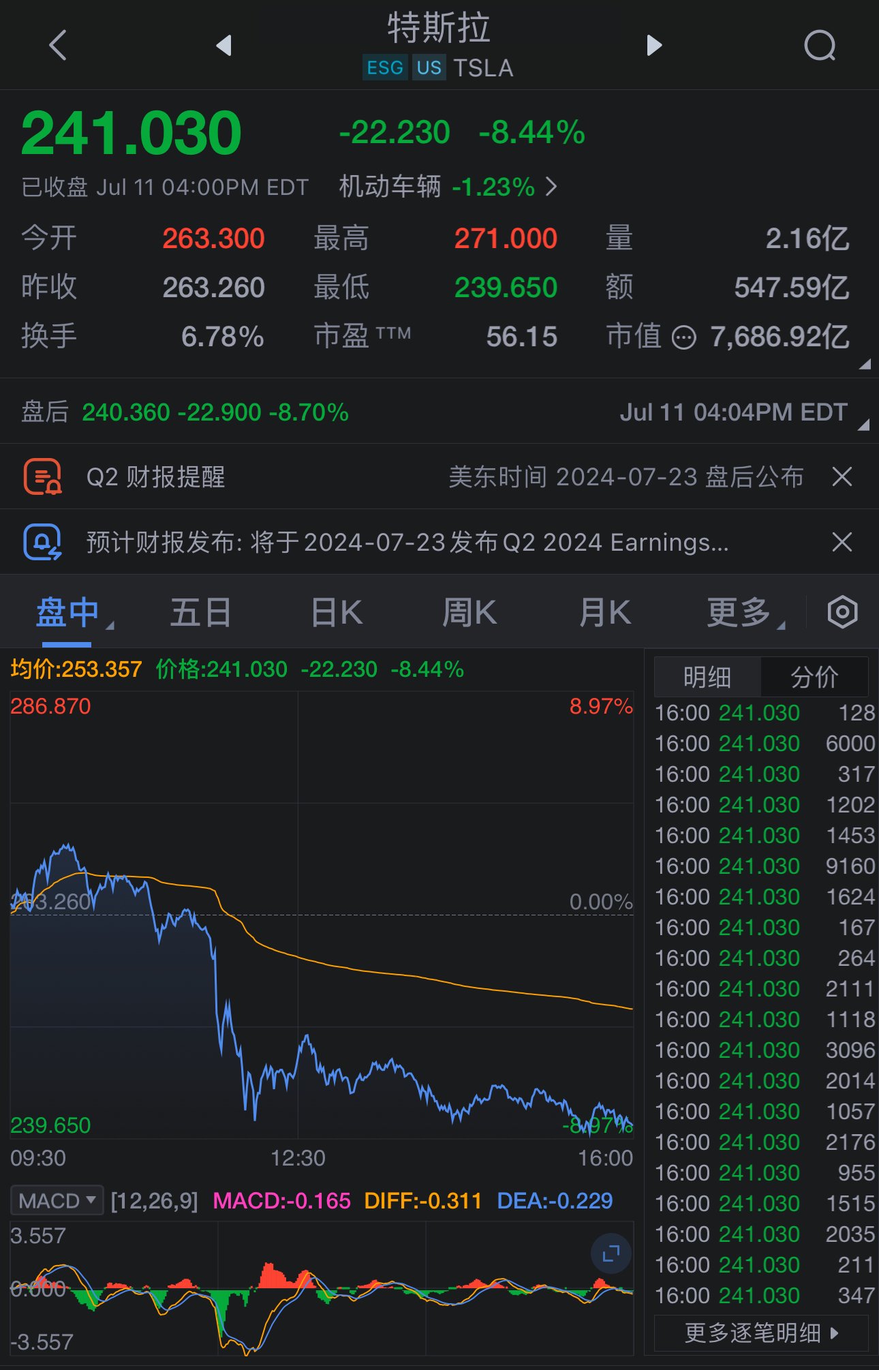879x1370 pixels.
Task: Expand the after-hours 盘后 row
Action: click(x=439, y=412)
